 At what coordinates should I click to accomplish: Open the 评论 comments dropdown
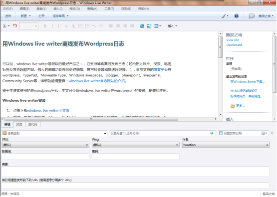coord(45,145)
